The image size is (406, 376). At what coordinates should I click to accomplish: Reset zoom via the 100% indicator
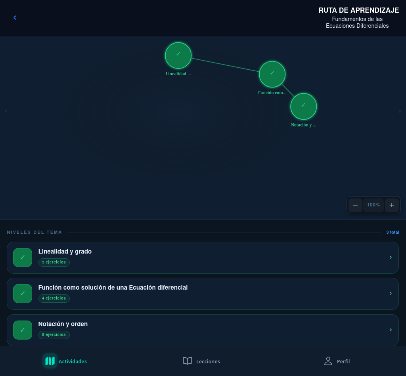click(x=373, y=205)
